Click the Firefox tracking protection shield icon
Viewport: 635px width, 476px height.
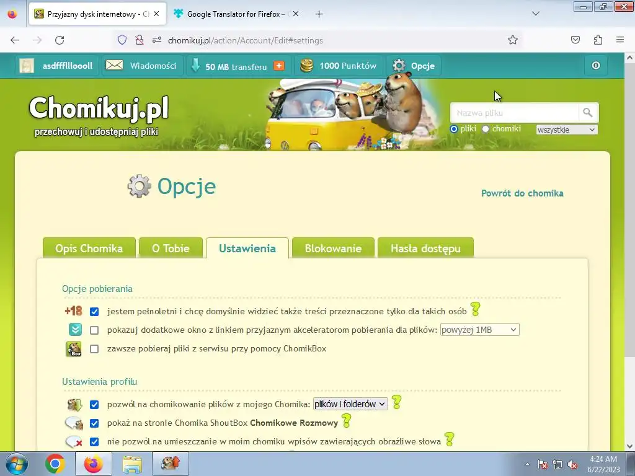(122, 40)
